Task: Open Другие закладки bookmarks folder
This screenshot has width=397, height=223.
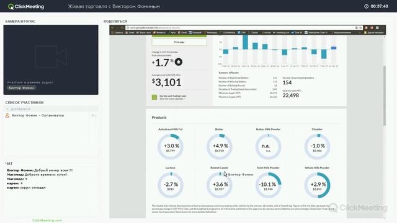Action: [x=375, y=33]
